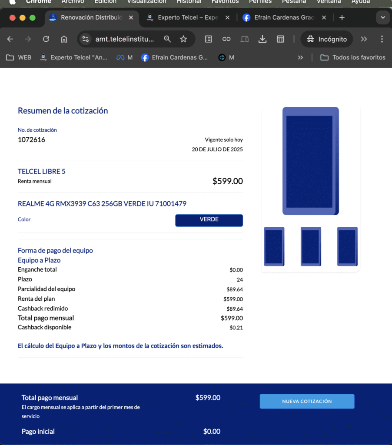Click the Parcialidad del equipo value $89.64
Viewport: 392px width, 445px height.
click(235, 289)
